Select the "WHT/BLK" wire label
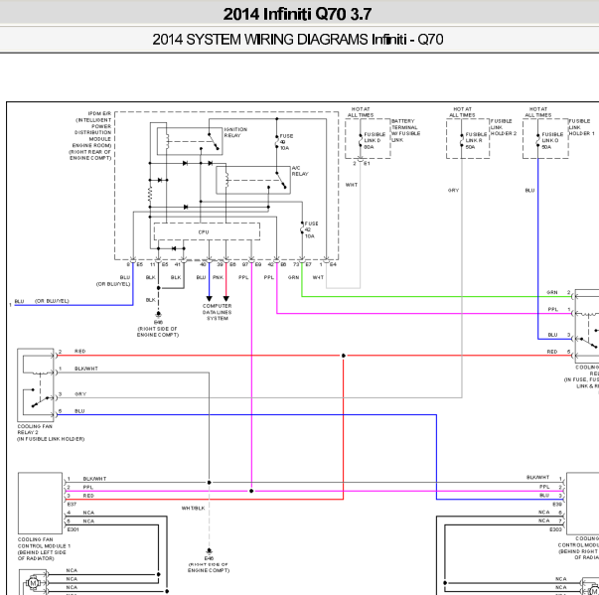The image size is (599, 595). click(193, 509)
